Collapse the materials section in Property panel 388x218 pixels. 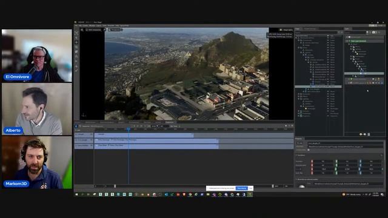307,179
